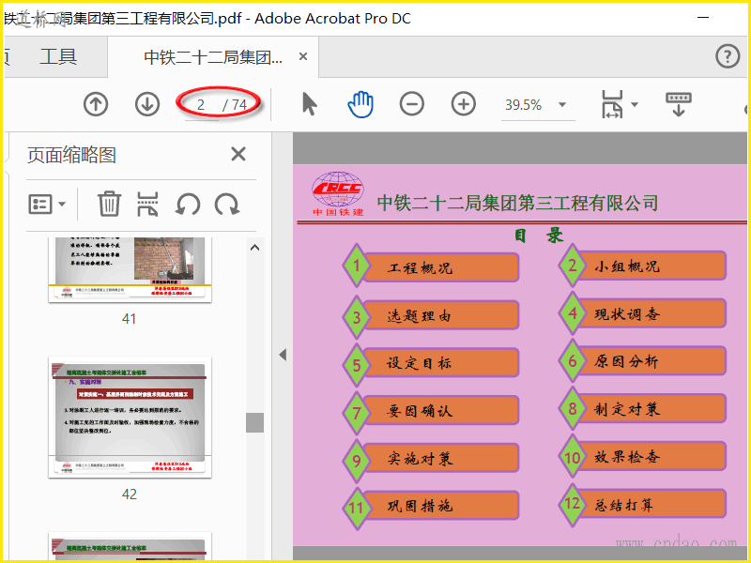Viewport: 751px width, 563px height.
Task: Click the page label 41 under thumbnail
Action: pyautogui.click(x=129, y=319)
